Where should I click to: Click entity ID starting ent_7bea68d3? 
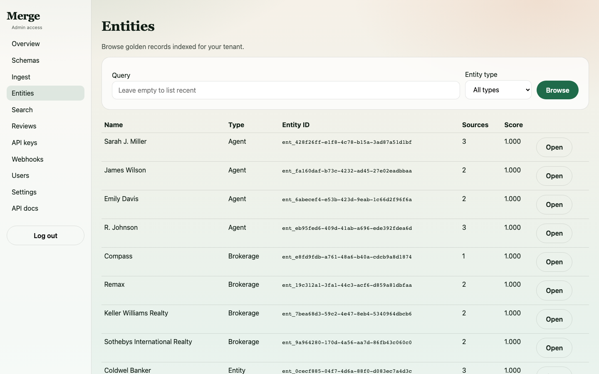pos(347,314)
